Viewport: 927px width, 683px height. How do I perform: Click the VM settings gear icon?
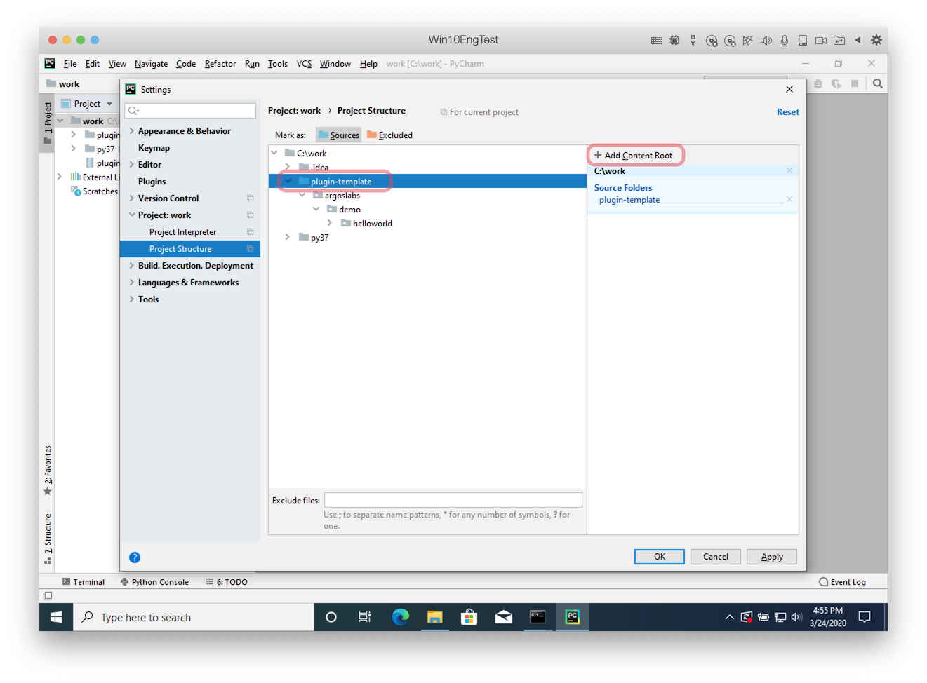(876, 40)
